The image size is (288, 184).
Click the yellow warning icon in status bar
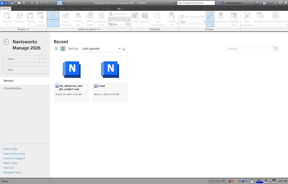237,181
